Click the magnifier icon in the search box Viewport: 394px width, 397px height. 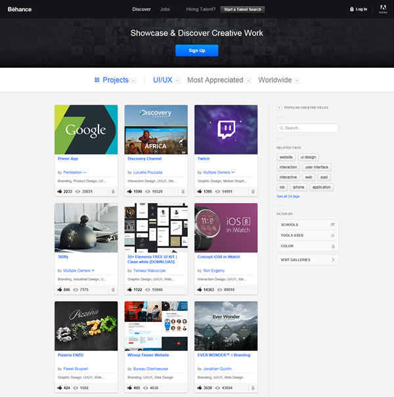click(x=281, y=128)
